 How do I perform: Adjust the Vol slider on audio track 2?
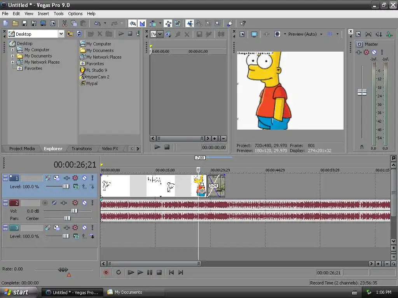tap(74, 211)
